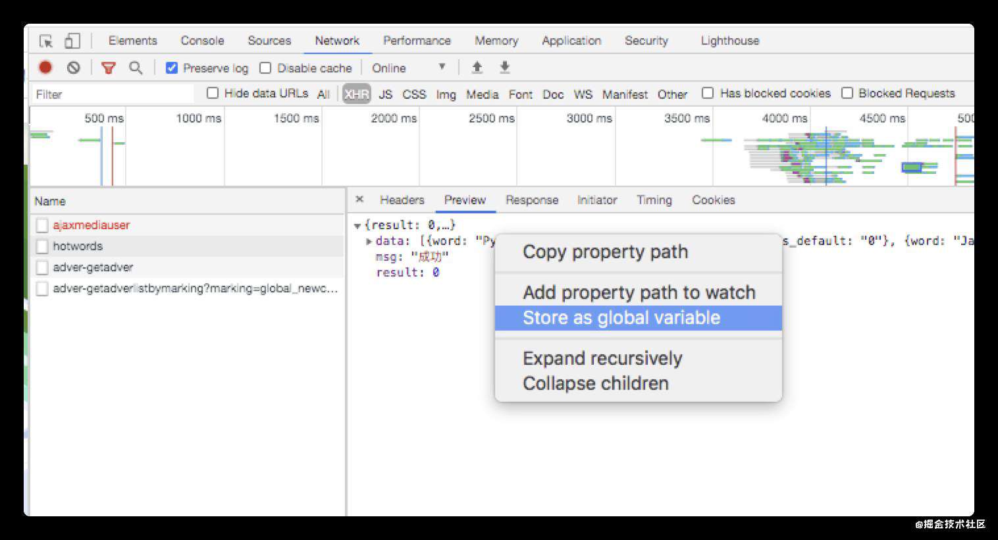This screenshot has width=998, height=540.
Task: Tick the checkbox beside ajaxmediauser
Action: [x=42, y=225]
